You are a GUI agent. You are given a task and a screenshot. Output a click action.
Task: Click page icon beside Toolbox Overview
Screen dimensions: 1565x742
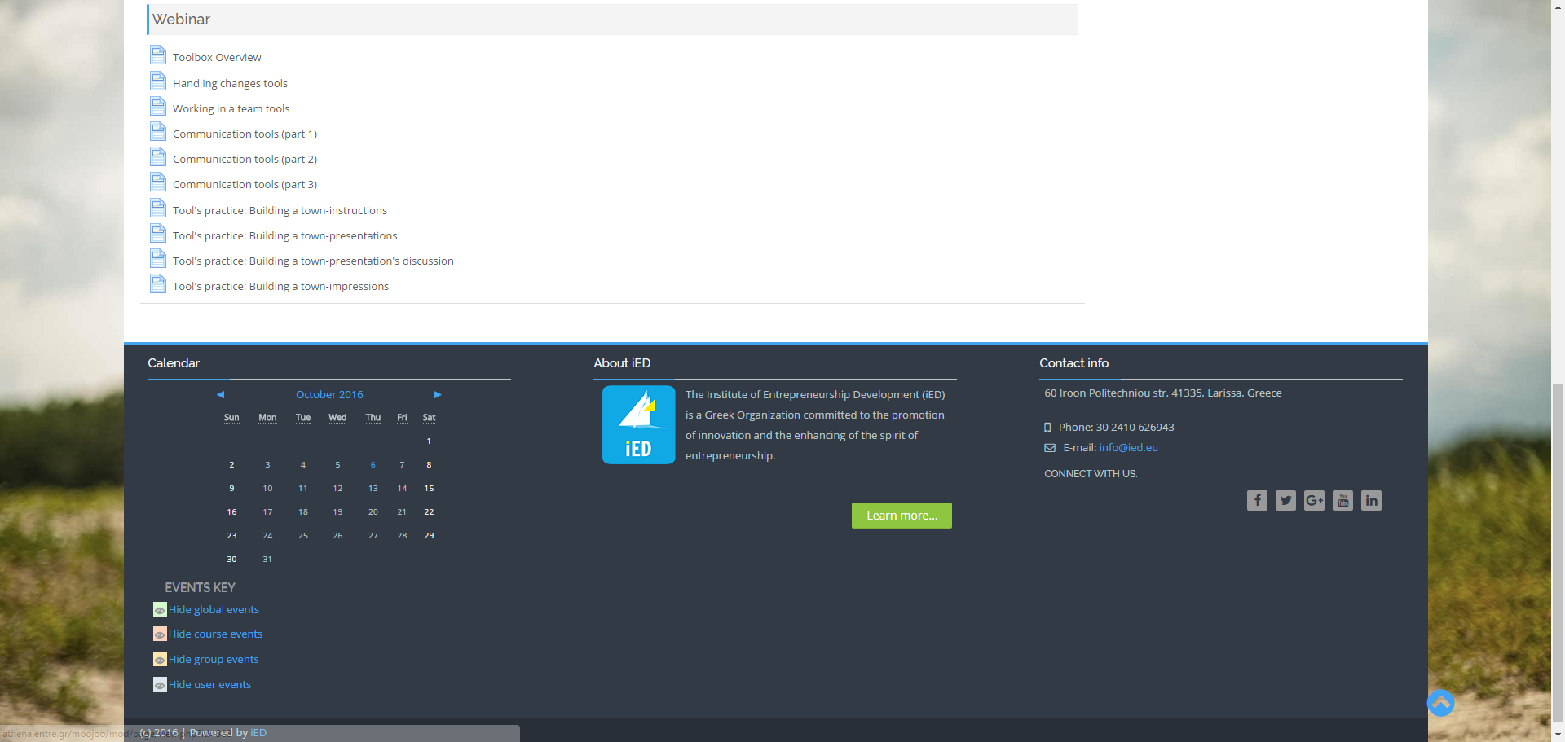158,55
